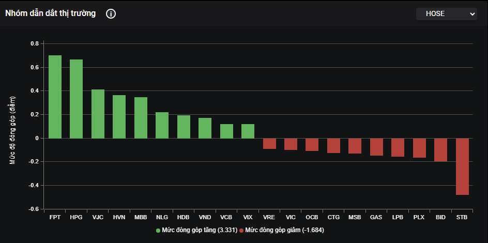Image resolution: width=488 pixels, height=243 pixels.
Task: Click the PLX negative bar
Action: pyautogui.click(x=419, y=148)
